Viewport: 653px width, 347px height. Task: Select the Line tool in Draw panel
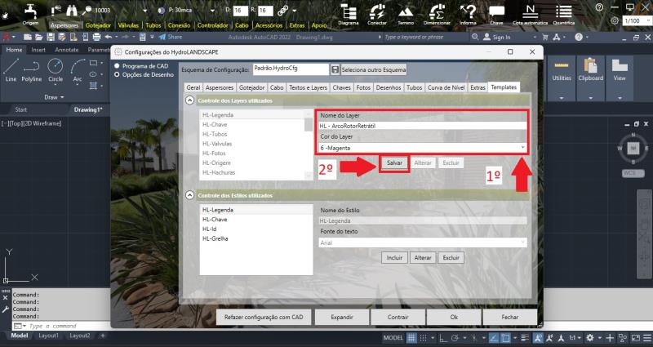coord(11,70)
